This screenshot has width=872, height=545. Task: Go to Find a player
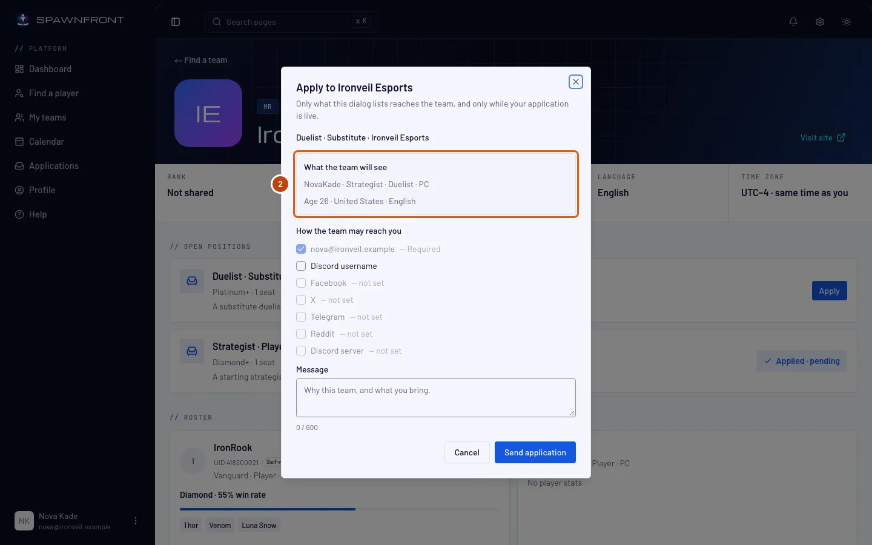[78, 93]
